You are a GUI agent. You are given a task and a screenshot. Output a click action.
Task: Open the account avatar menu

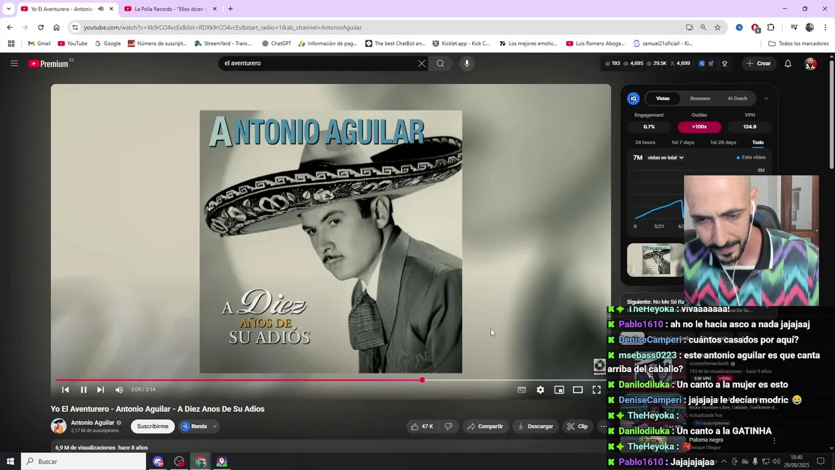(x=810, y=63)
